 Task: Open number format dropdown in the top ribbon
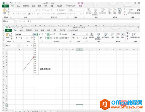click(x=84, y=10)
